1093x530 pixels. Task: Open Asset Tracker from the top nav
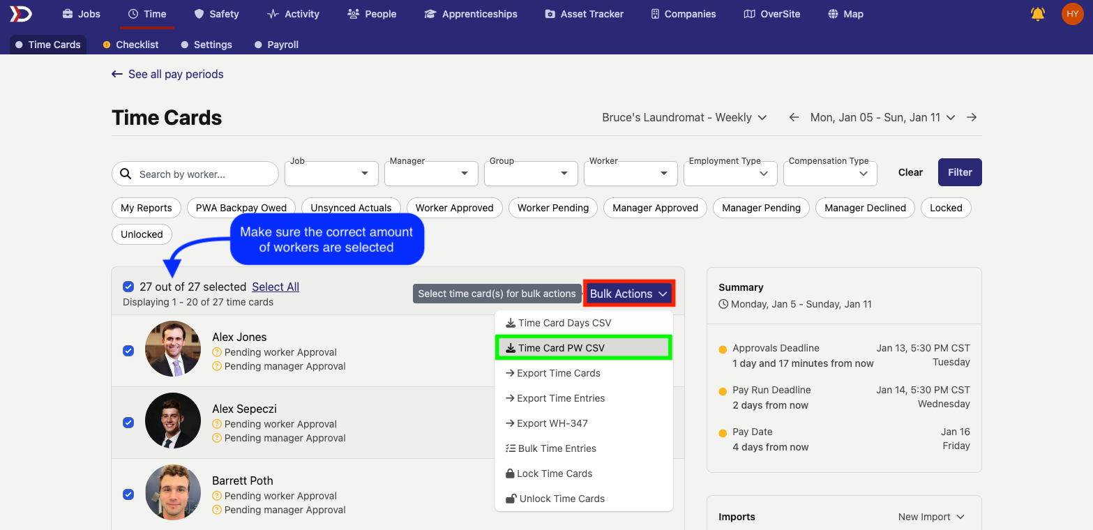tap(584, 14)
